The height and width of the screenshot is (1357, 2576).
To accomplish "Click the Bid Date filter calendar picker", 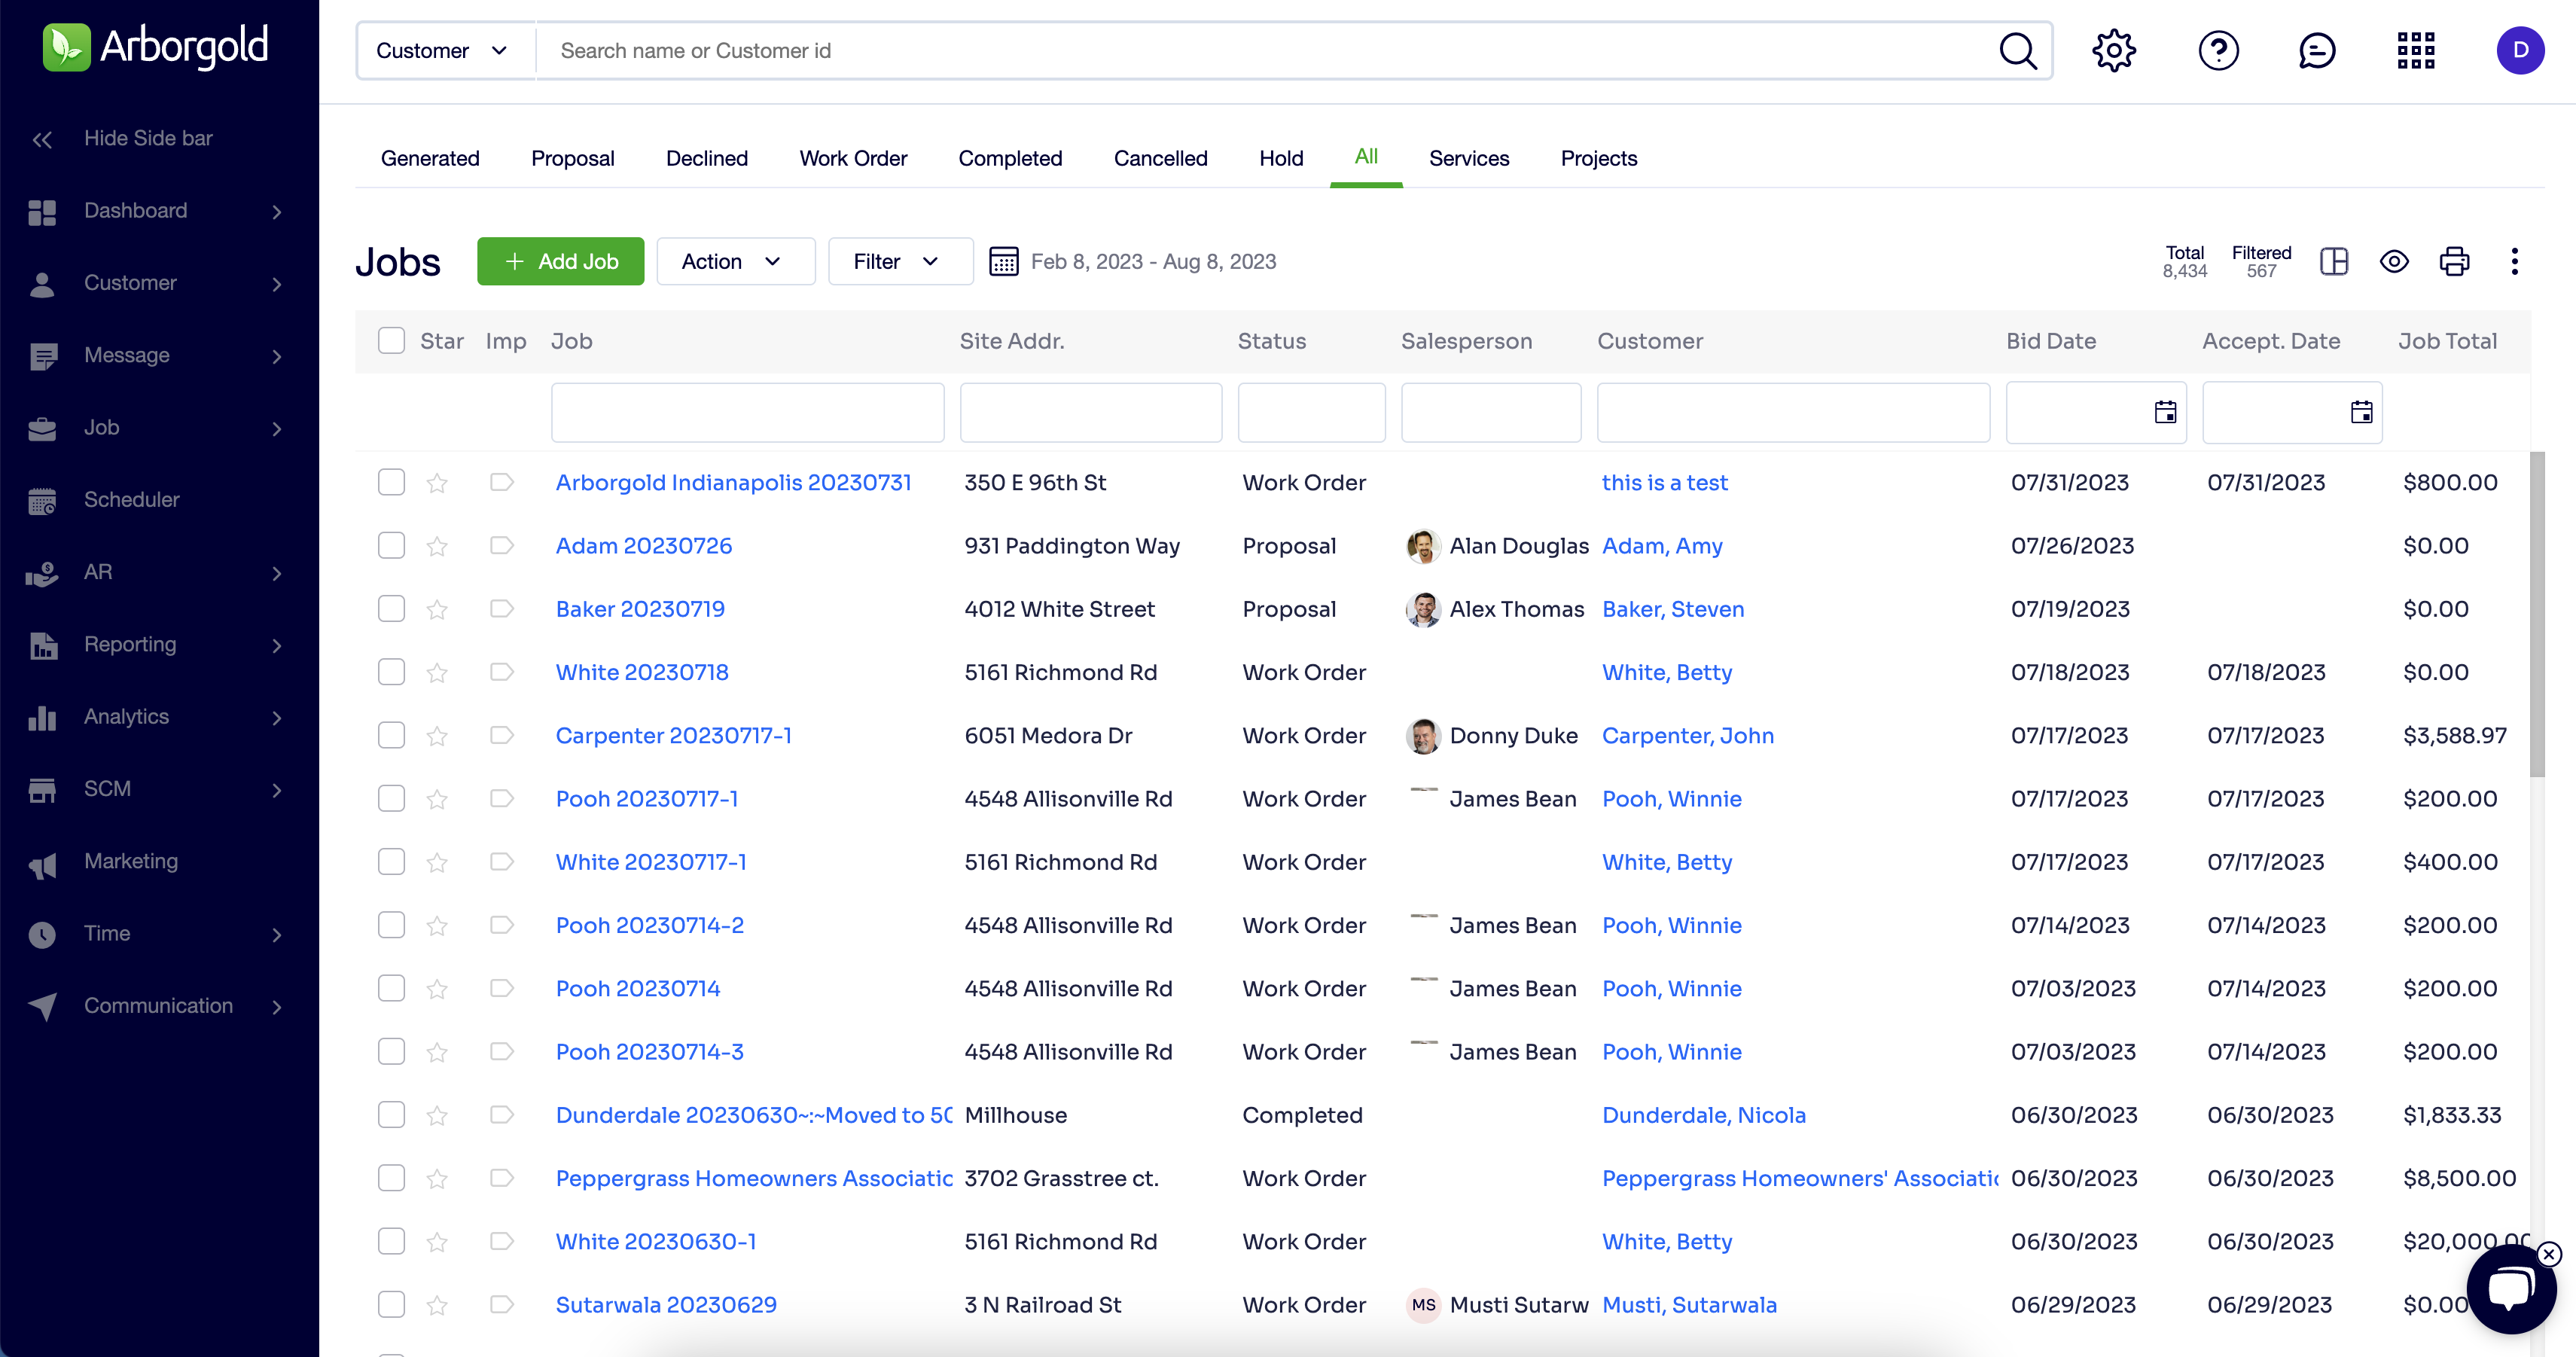I will (x=2166, y=411).
